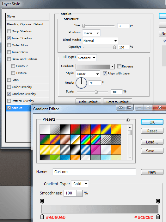The image size is (166, 222).
Task: Choose the red-to-green gradient preset
Action: (x=75, y=129)
